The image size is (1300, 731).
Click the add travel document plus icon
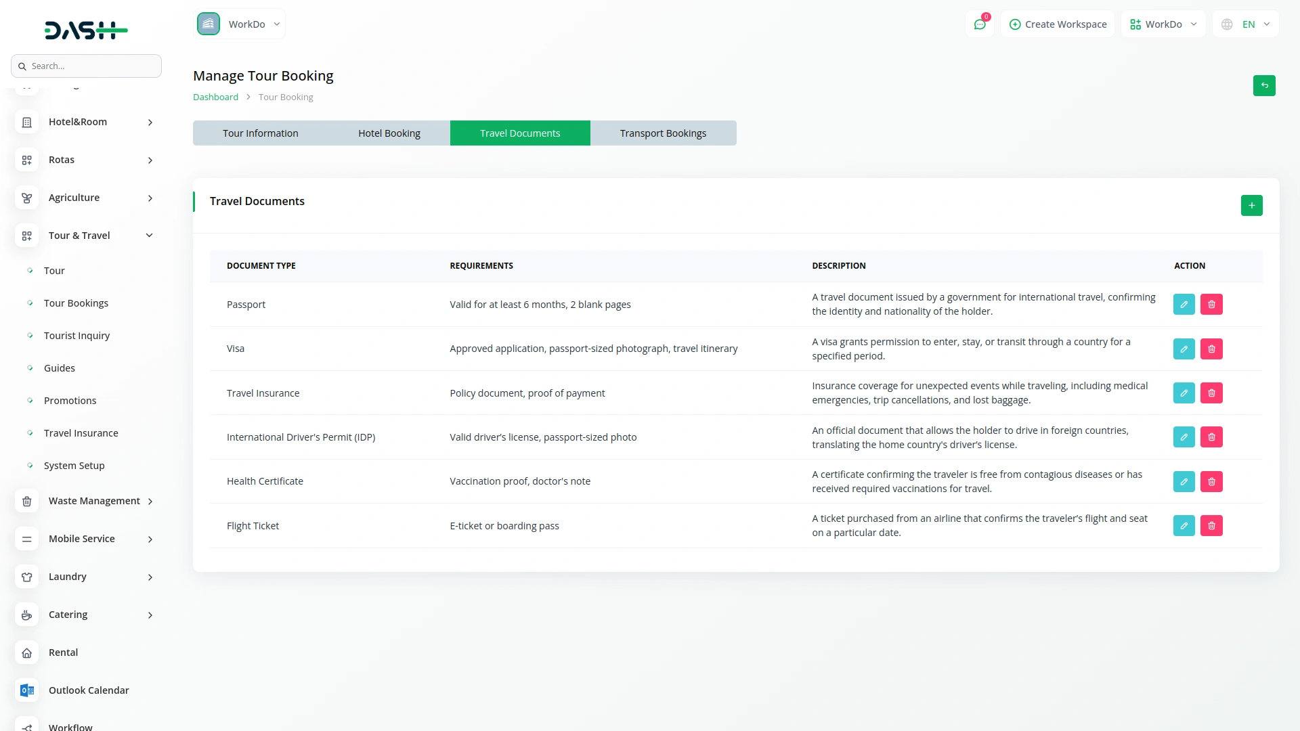pyautogui.click(x=1251, y=206)
